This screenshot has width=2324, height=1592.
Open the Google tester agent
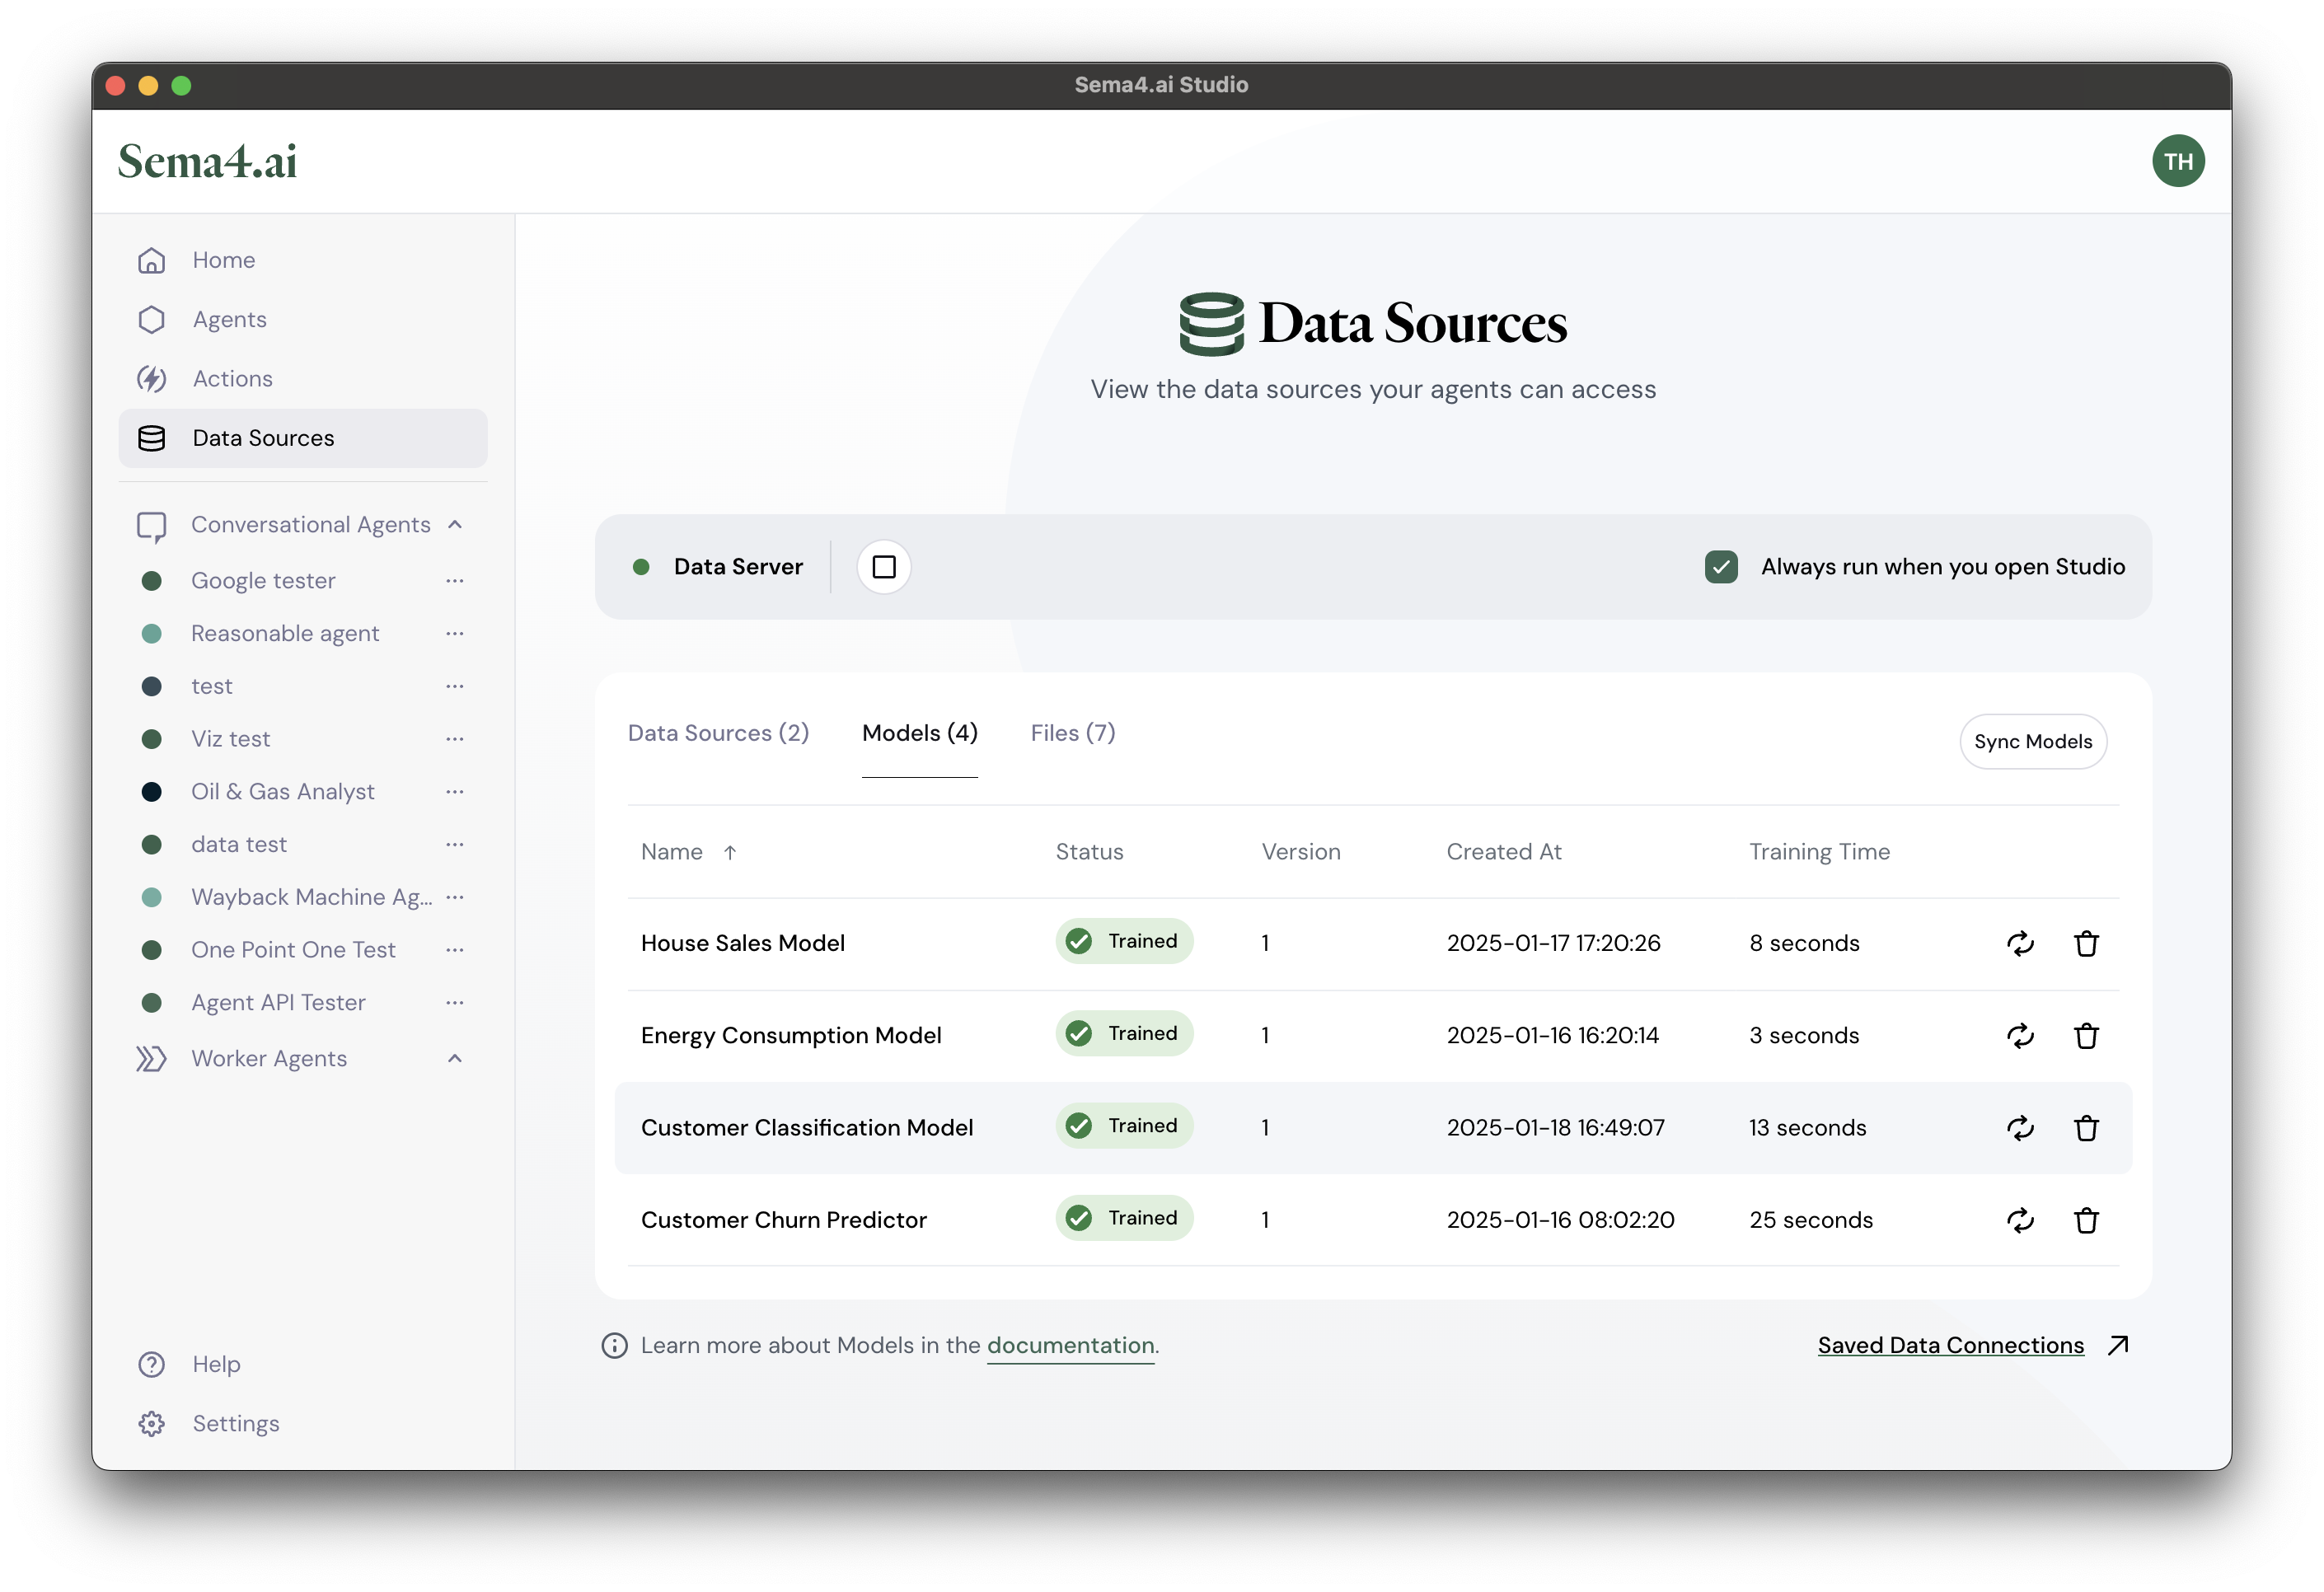tap(263, 581)
